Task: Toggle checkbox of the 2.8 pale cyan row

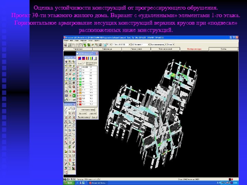Action: 78,73
